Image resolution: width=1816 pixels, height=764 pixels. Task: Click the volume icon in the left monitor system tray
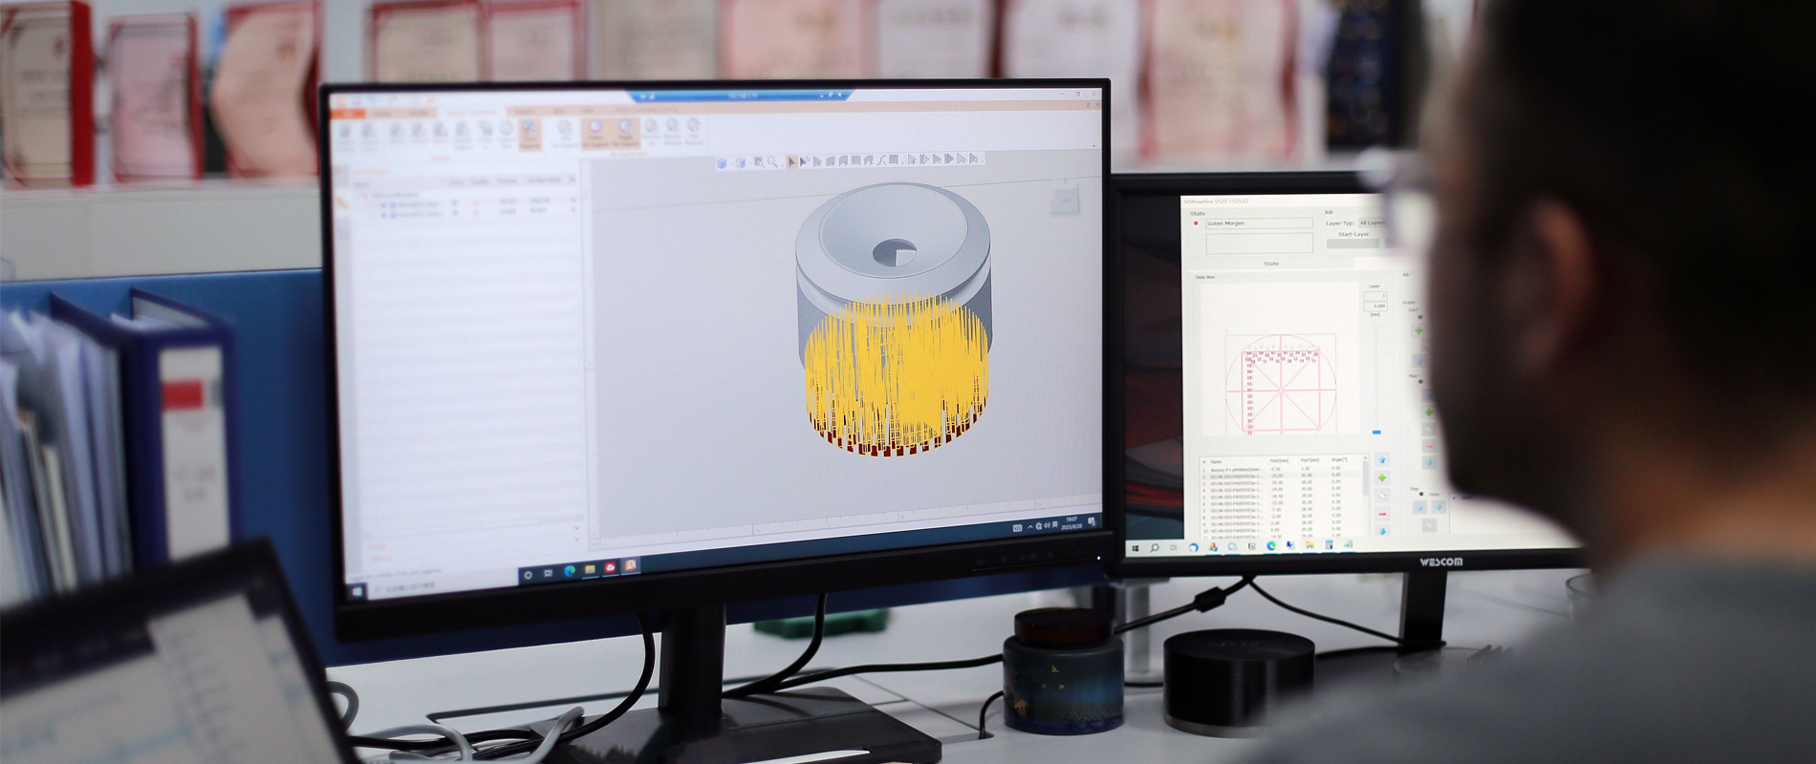coord(1047,525)
